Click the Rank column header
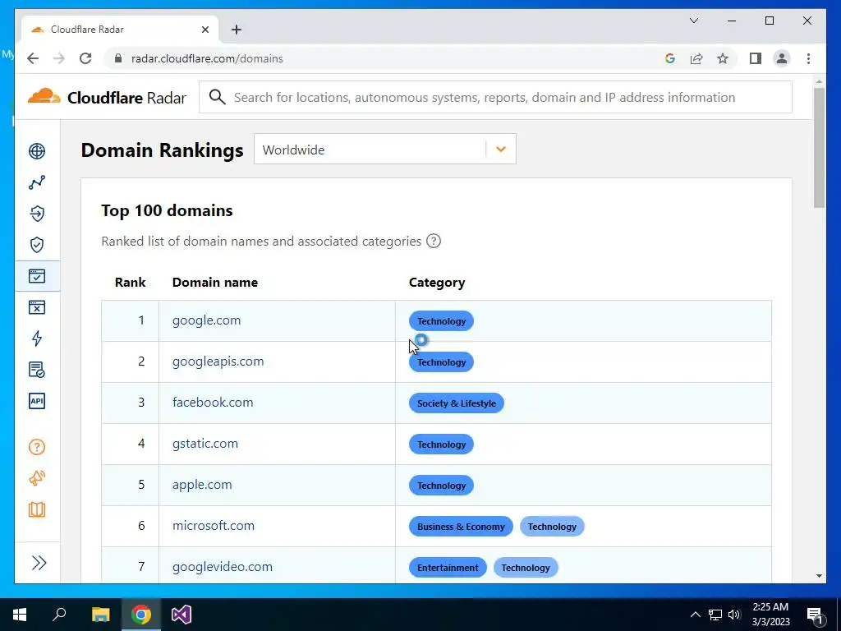This screenshot has width=841, height=631. 131,283
